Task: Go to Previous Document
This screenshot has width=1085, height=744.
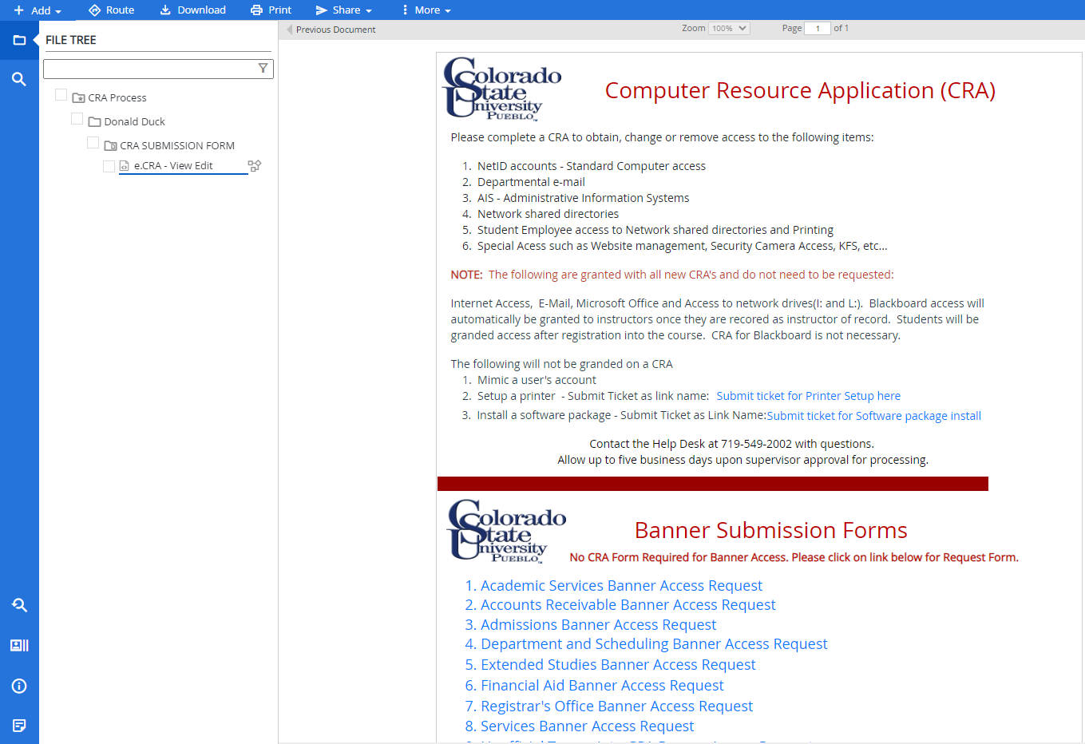Action: [335, 30]
